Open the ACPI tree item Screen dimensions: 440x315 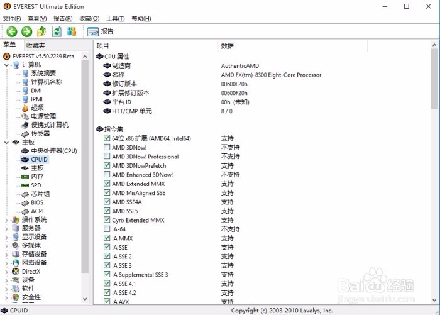click(x=37, y=211)
